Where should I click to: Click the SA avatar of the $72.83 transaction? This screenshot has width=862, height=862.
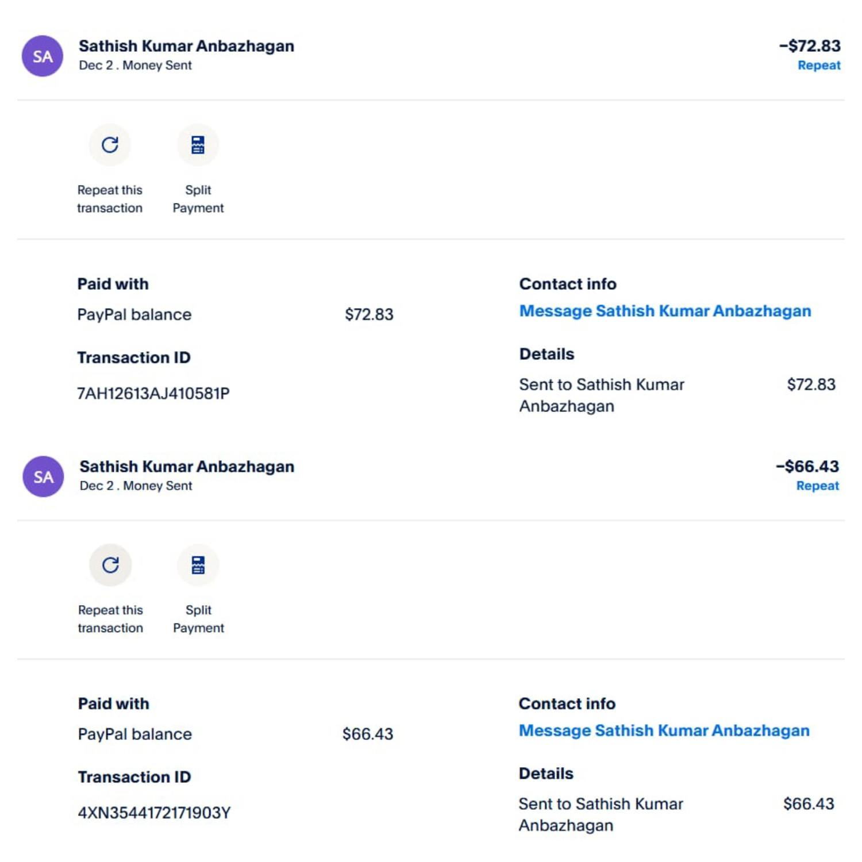click(x=43, y=56)
